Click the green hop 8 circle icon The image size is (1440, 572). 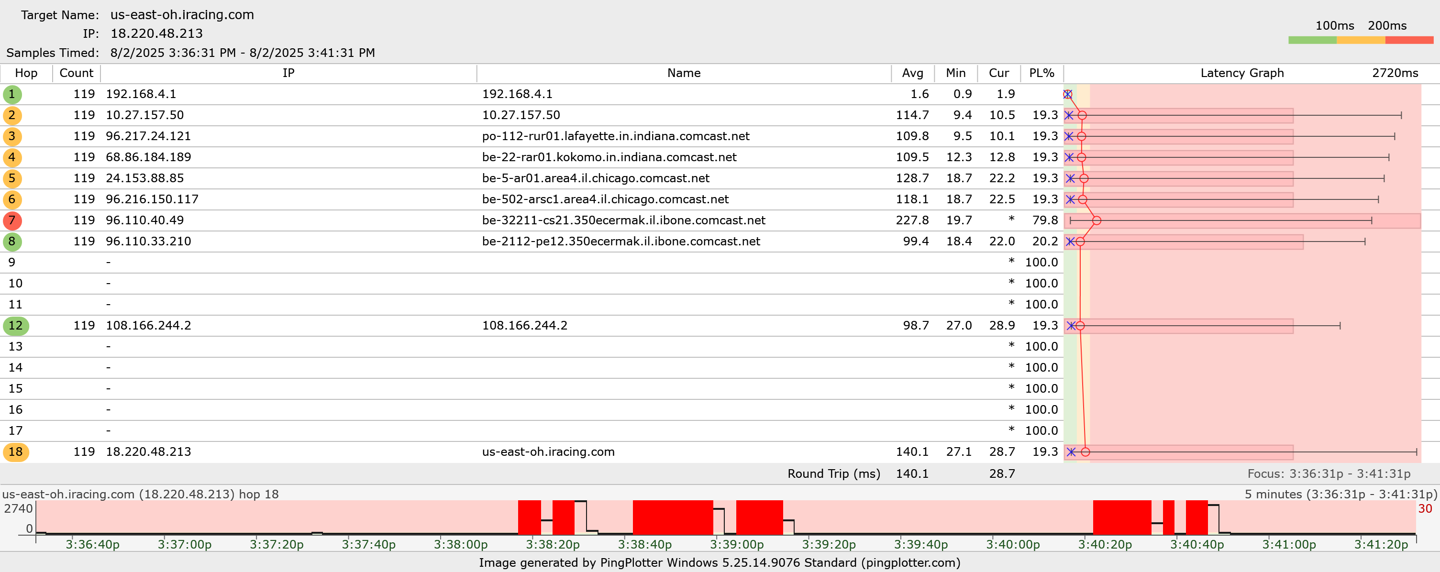(12, 242)
